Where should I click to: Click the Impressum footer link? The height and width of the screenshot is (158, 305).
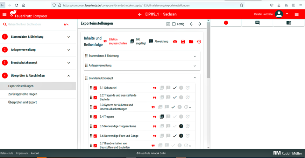[x=22, y=153]
